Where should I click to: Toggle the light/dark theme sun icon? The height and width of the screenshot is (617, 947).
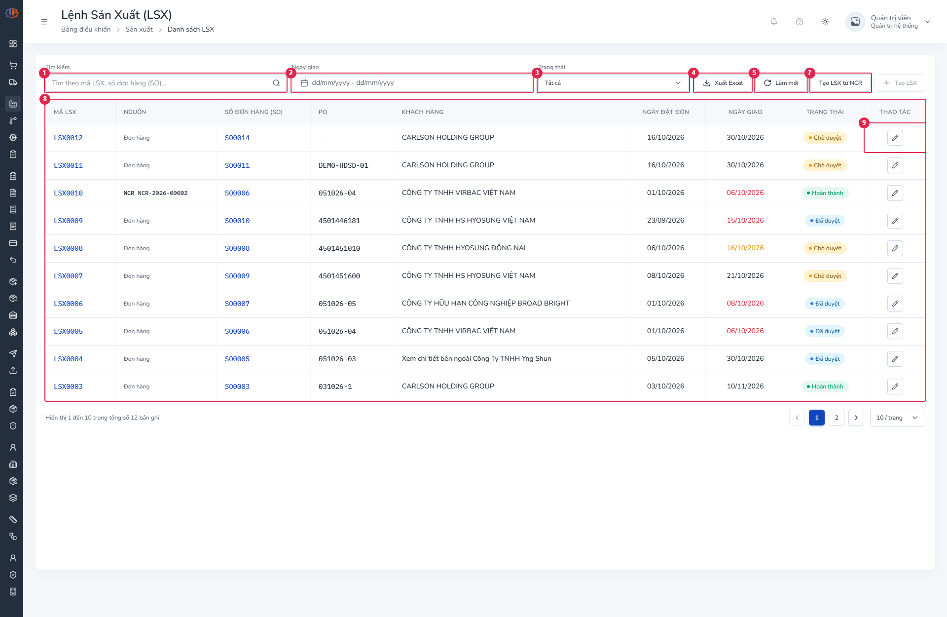[825, 22]
